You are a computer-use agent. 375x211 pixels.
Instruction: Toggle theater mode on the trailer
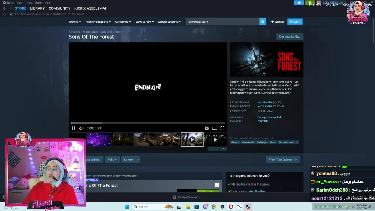point(214,128)
